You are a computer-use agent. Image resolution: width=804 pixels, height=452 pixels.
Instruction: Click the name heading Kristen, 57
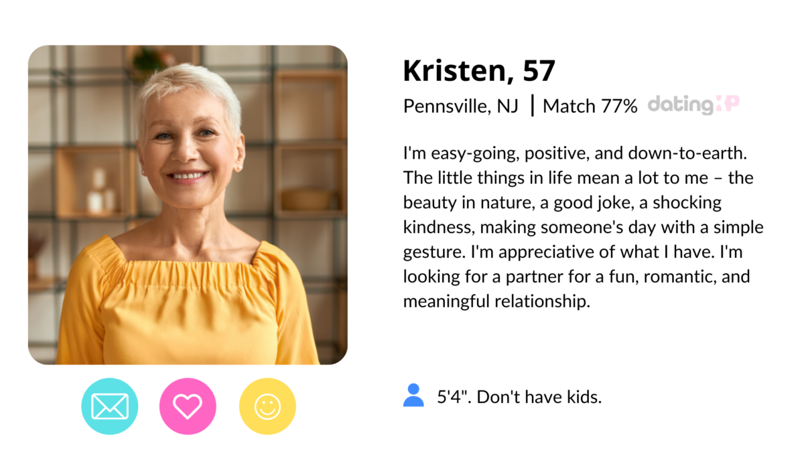(478, 70)
